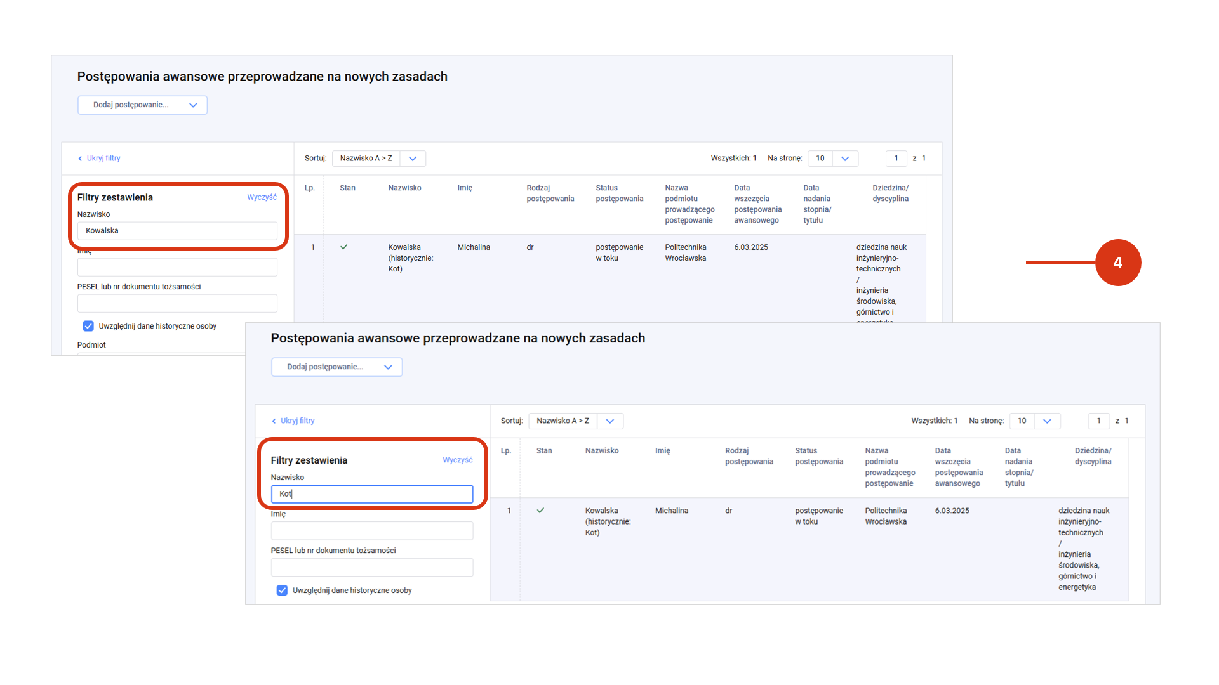Open lower Dodaj postępowanie dropdown
This screenshot has height=685, width=1219.
[x=336, y=367]
